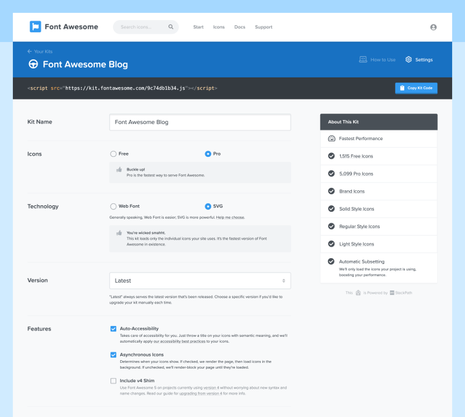Screen dimensions: 465x417
Task: Open the Support nav item
Action: tap(263, 27)
